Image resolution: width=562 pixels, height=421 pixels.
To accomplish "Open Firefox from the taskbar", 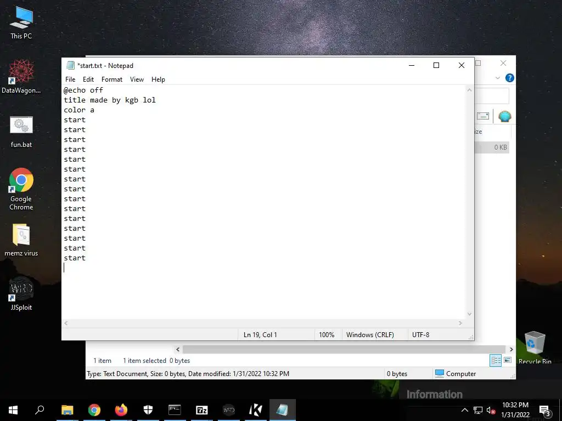I will click(x=121, y=410).
